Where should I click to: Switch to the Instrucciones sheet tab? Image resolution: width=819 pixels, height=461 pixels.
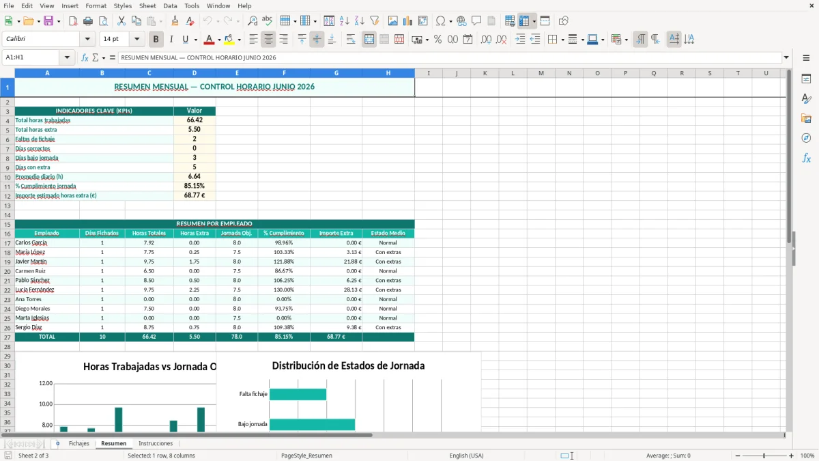click(156, 443)
